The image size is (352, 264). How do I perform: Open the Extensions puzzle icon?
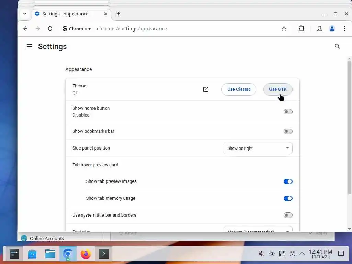pyautogui.click(x=301, y=29)
